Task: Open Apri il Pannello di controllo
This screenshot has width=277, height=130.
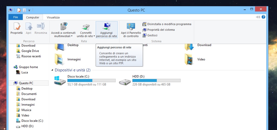Action: click(131, 27)
